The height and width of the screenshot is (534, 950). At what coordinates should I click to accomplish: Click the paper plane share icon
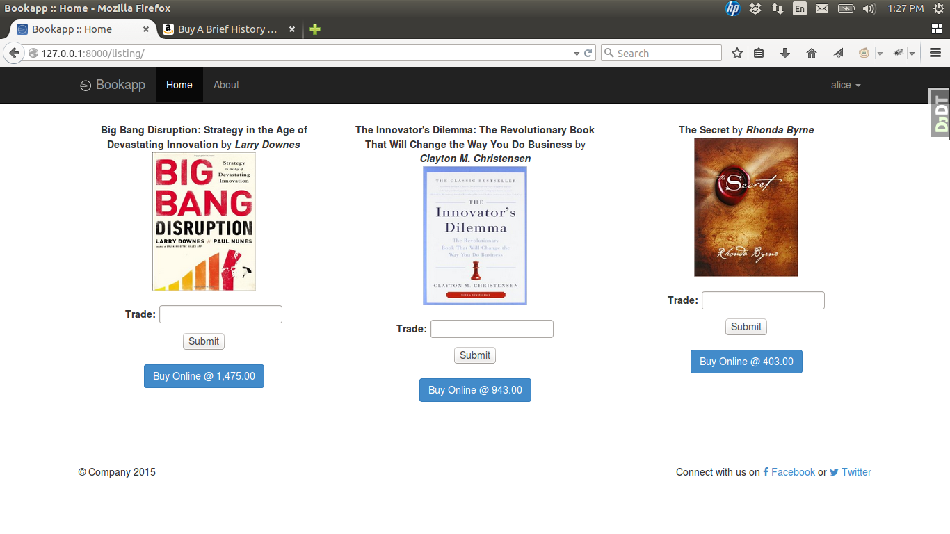point(838,53)
